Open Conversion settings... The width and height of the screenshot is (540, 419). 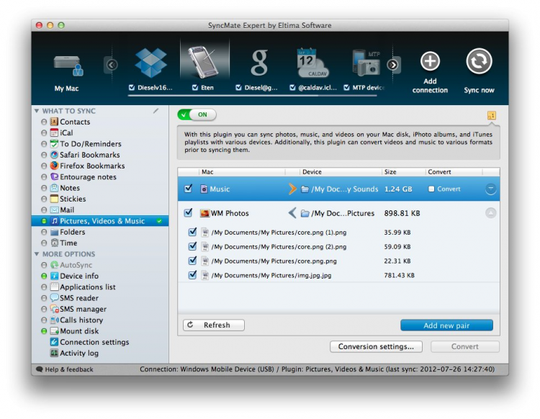(376, 346)
